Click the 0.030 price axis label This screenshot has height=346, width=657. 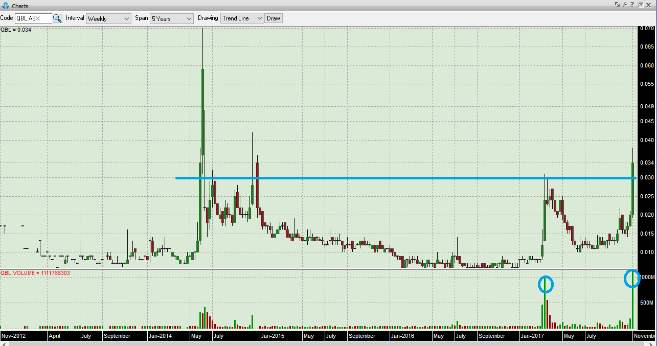point(647,177)
